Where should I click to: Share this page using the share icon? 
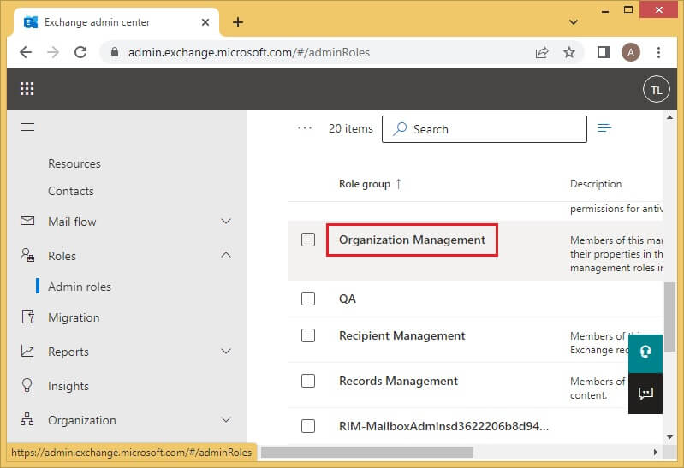tap(541, 53)
